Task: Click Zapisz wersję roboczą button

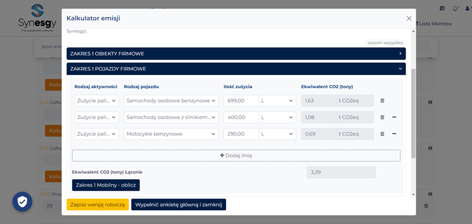Action: coord(97,205)
